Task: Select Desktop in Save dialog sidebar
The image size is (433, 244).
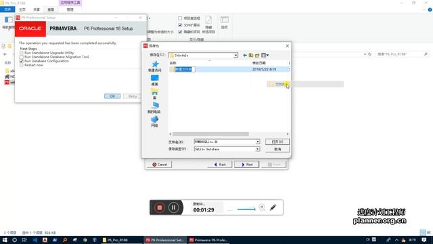Action: (155, 81)
